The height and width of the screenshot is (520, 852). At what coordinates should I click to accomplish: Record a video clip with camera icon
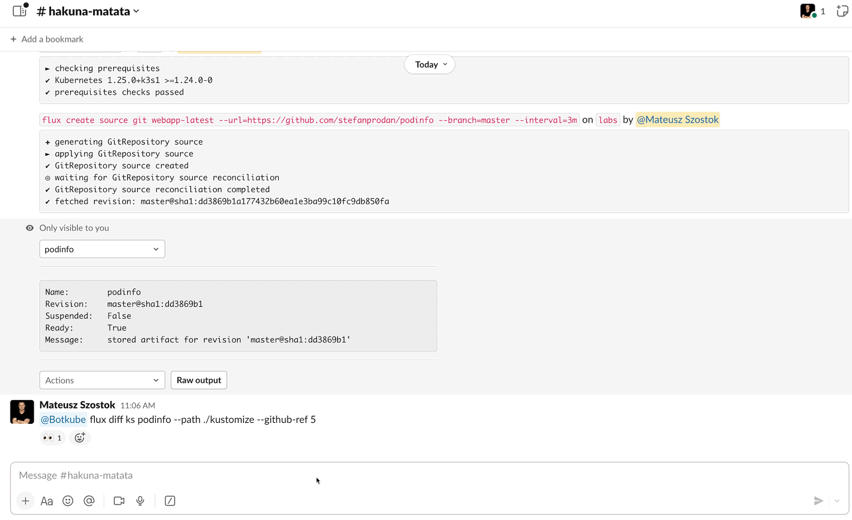point(119,501)
